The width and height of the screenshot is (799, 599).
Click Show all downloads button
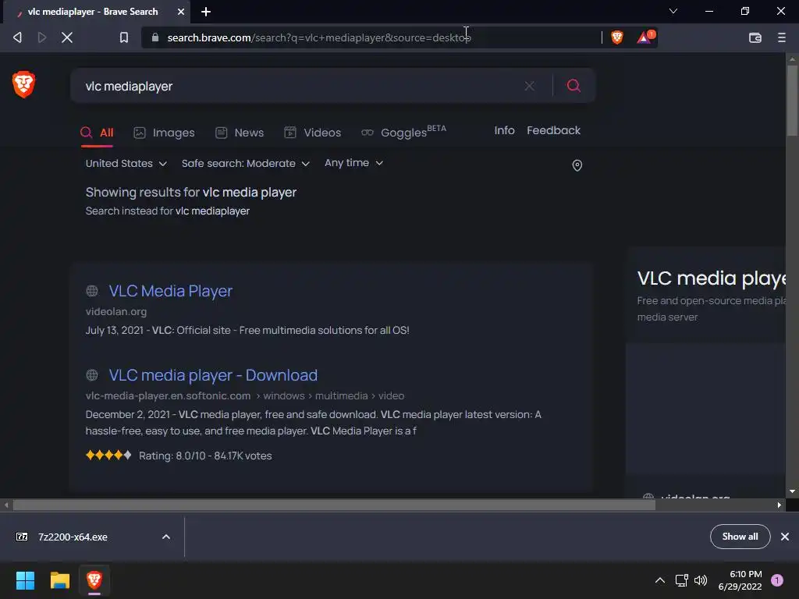click(740, 537)
